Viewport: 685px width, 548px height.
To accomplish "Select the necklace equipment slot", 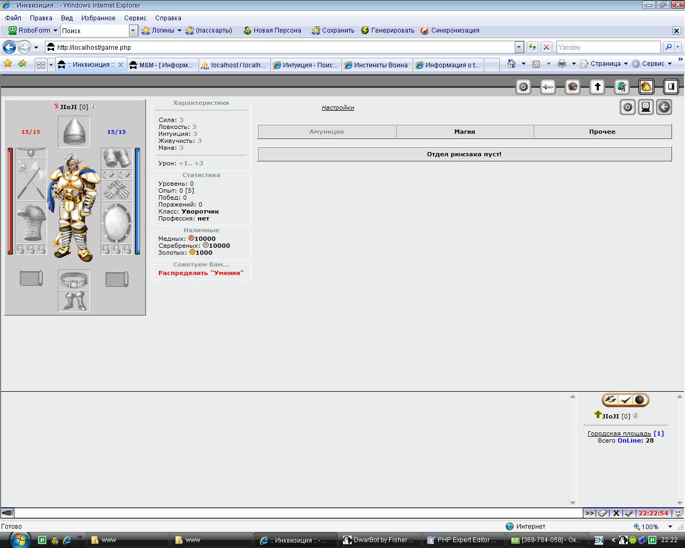I will 31,153.
